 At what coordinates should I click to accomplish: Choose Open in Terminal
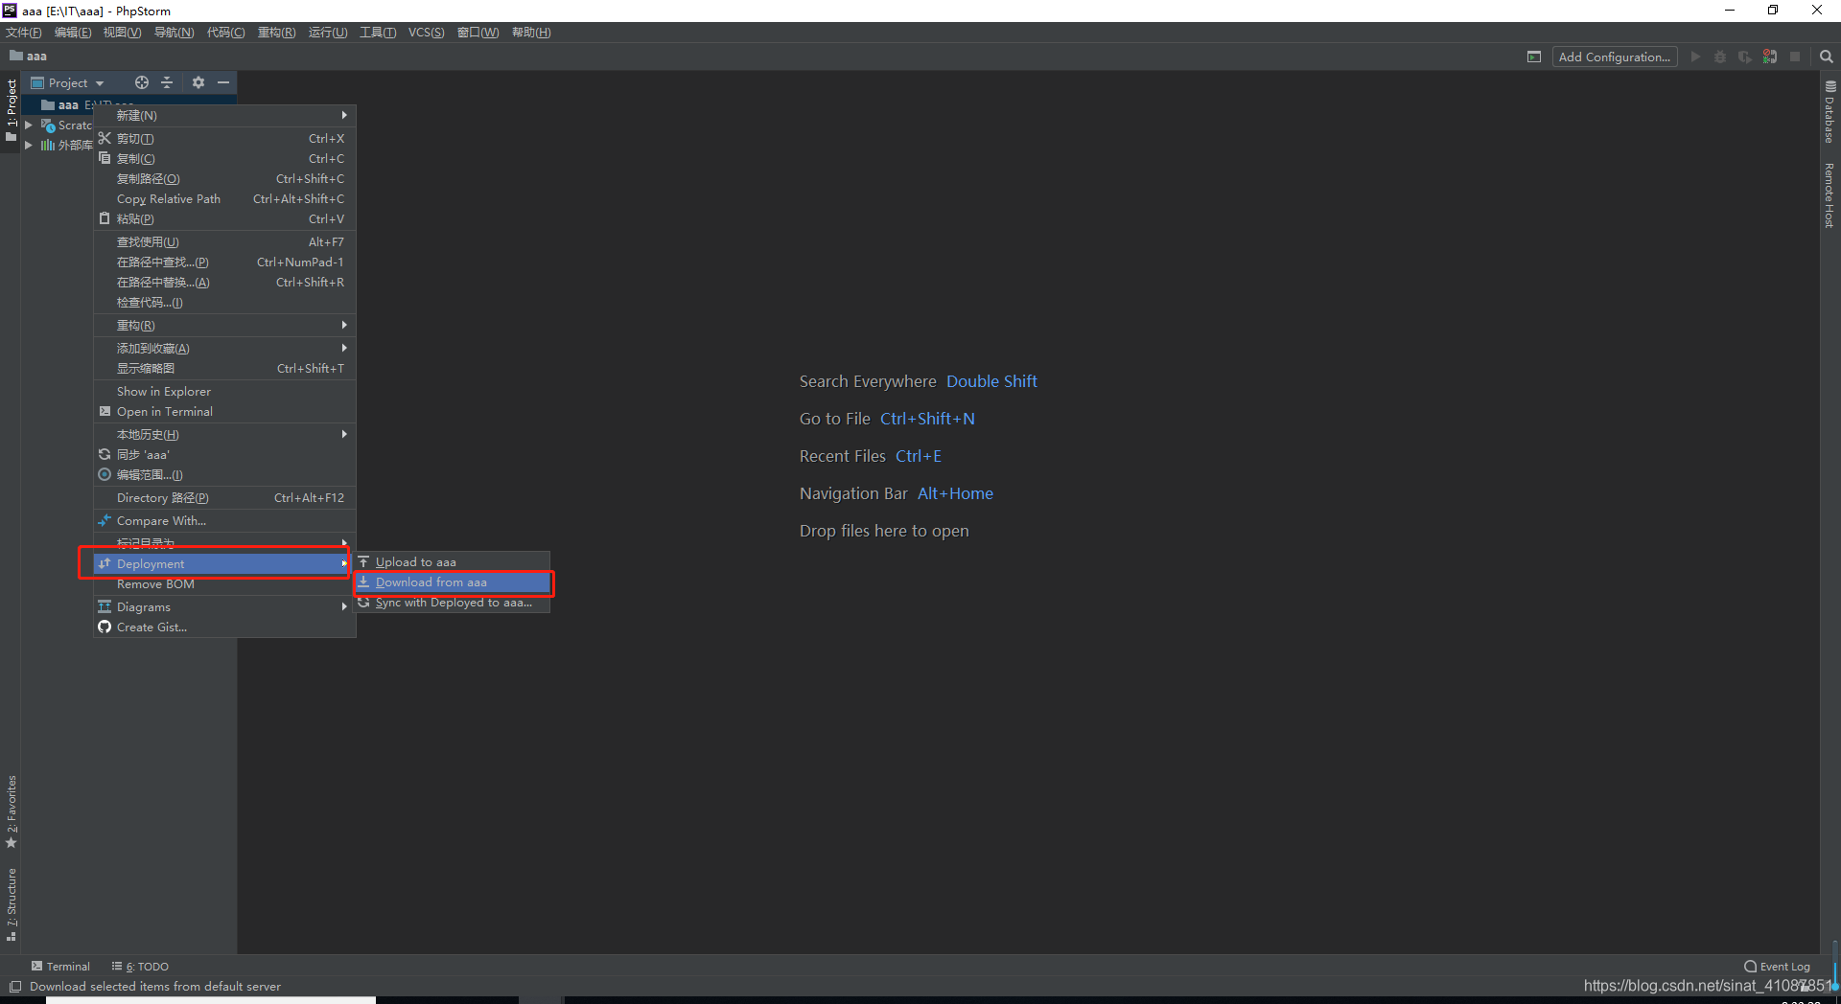click(224, 412)
